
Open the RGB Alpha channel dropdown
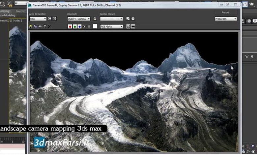[111, 27]
